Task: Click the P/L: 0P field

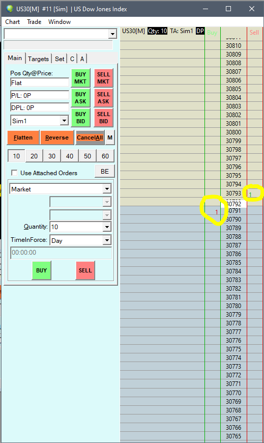Action: [40, 95]
